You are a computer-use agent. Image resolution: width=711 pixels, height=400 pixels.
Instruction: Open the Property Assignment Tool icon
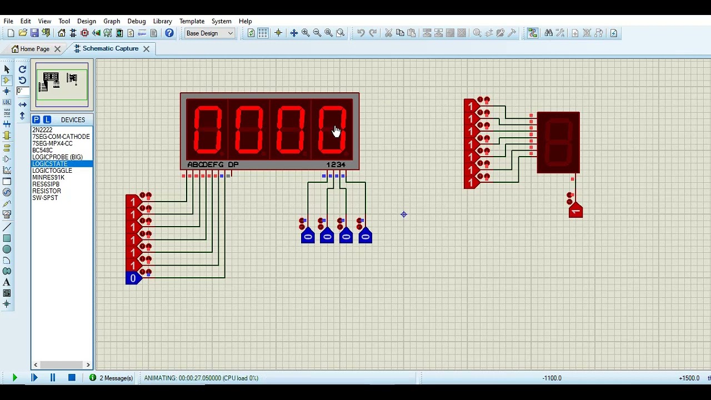(x=560, y=33)
